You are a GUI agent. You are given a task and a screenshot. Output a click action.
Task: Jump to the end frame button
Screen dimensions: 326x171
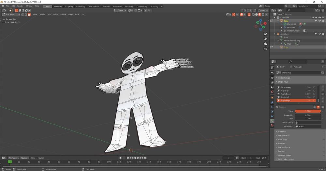[145, 158]
